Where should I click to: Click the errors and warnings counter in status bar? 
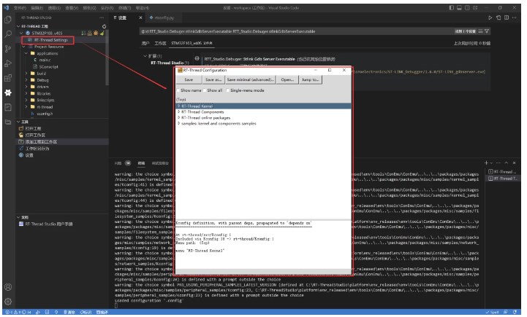18,313
